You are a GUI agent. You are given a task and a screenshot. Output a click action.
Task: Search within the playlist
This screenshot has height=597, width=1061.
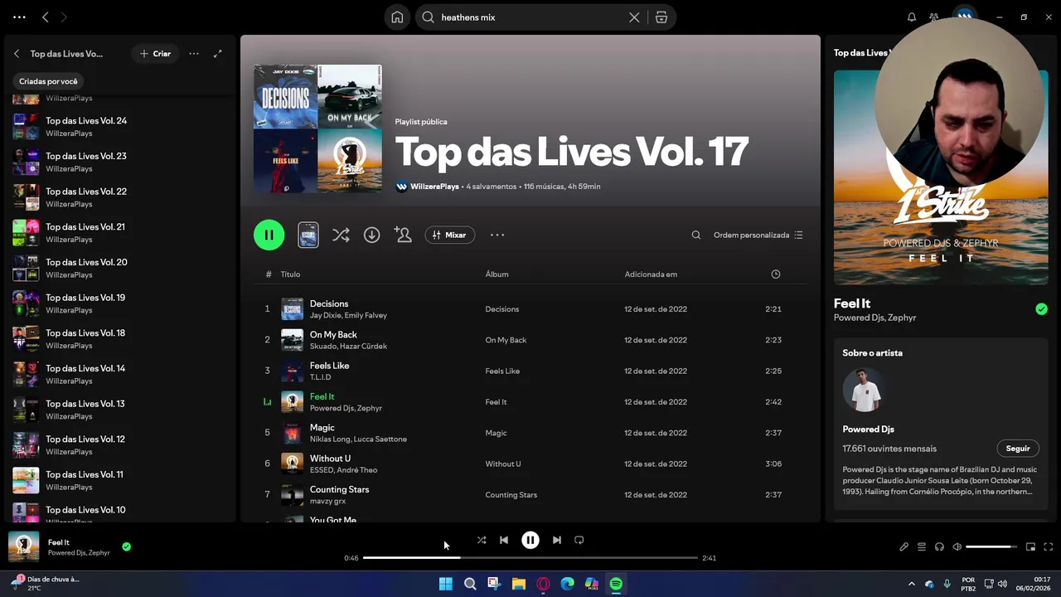(696, 235)
